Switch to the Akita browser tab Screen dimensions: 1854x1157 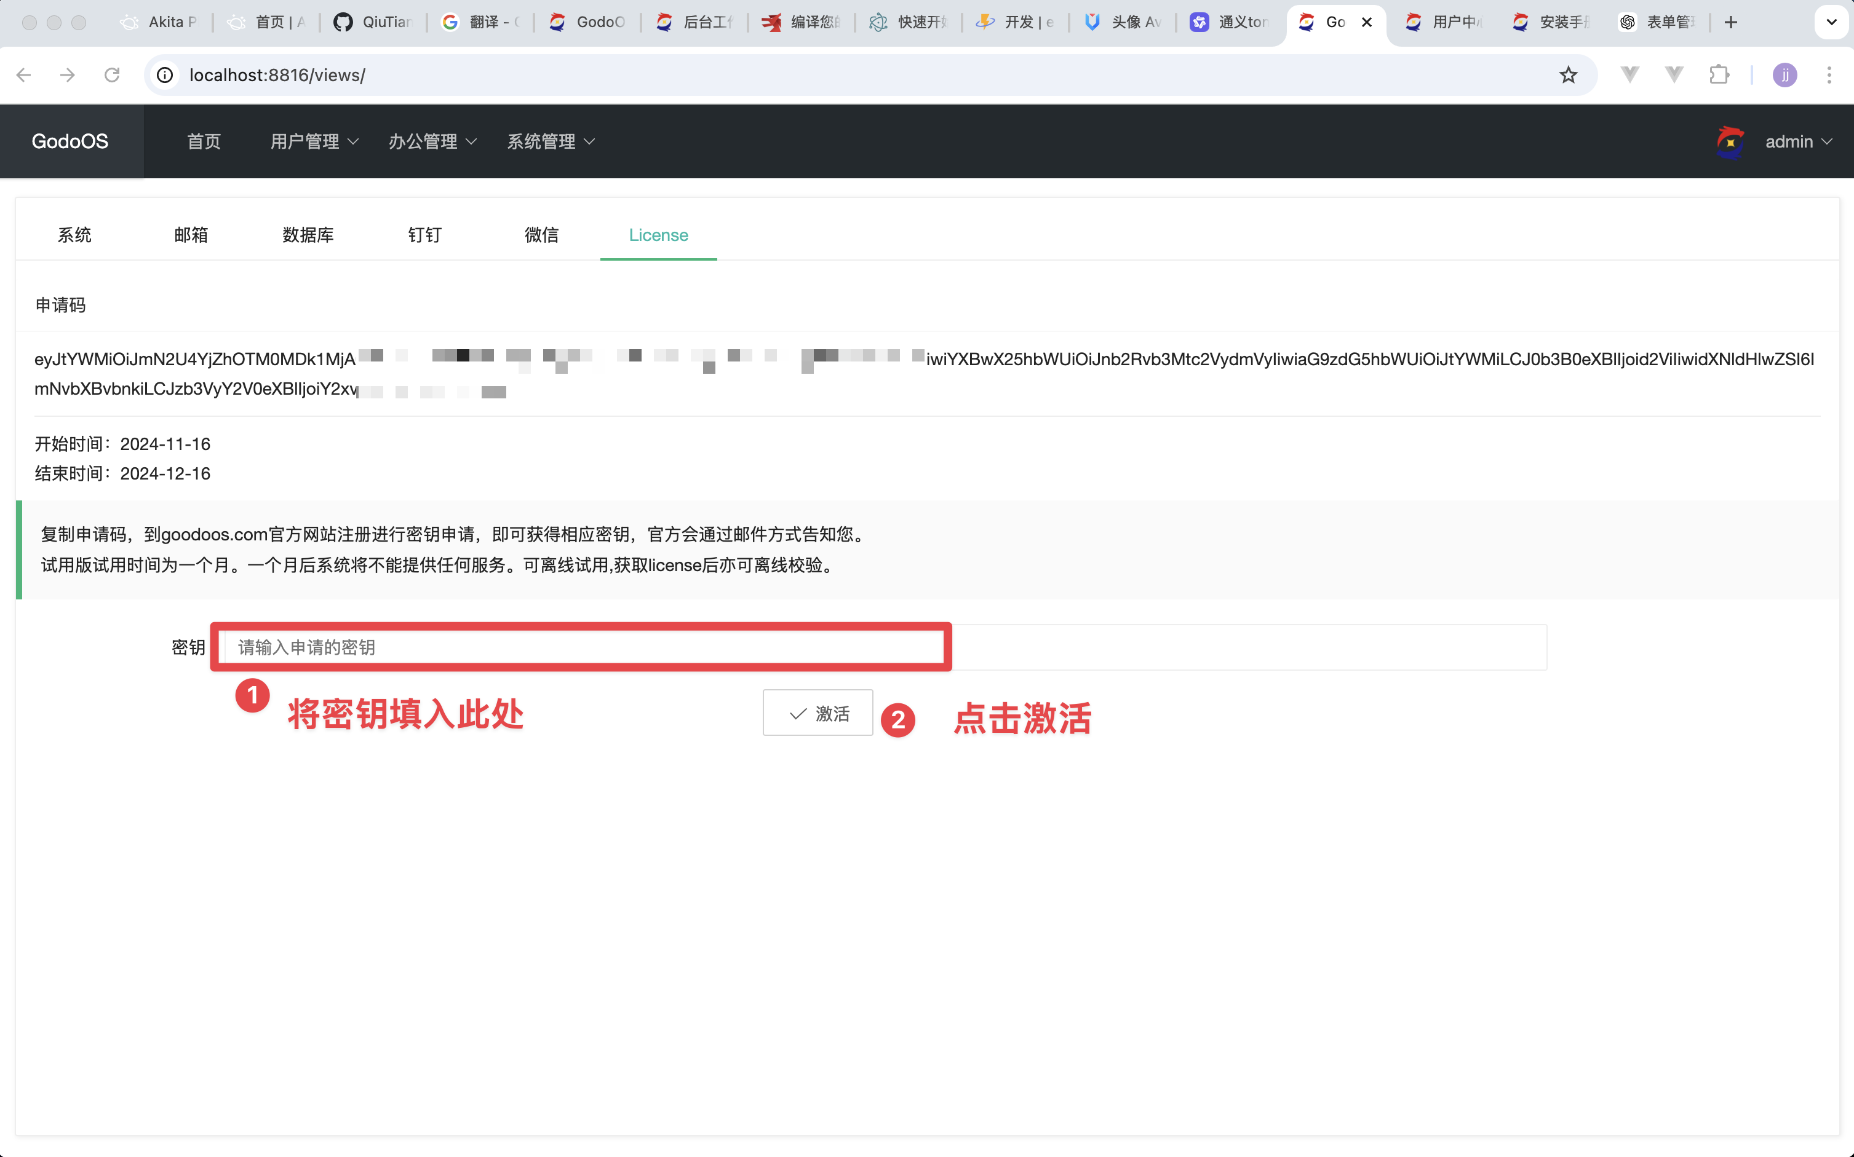pos(159,22)
